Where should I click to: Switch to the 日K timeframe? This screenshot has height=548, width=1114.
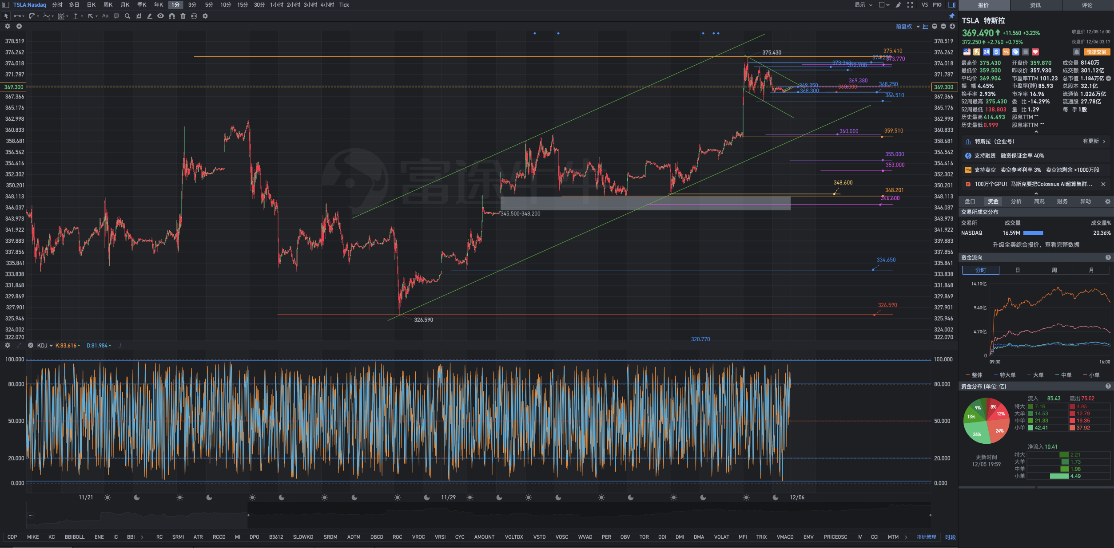tap(91, 5)
